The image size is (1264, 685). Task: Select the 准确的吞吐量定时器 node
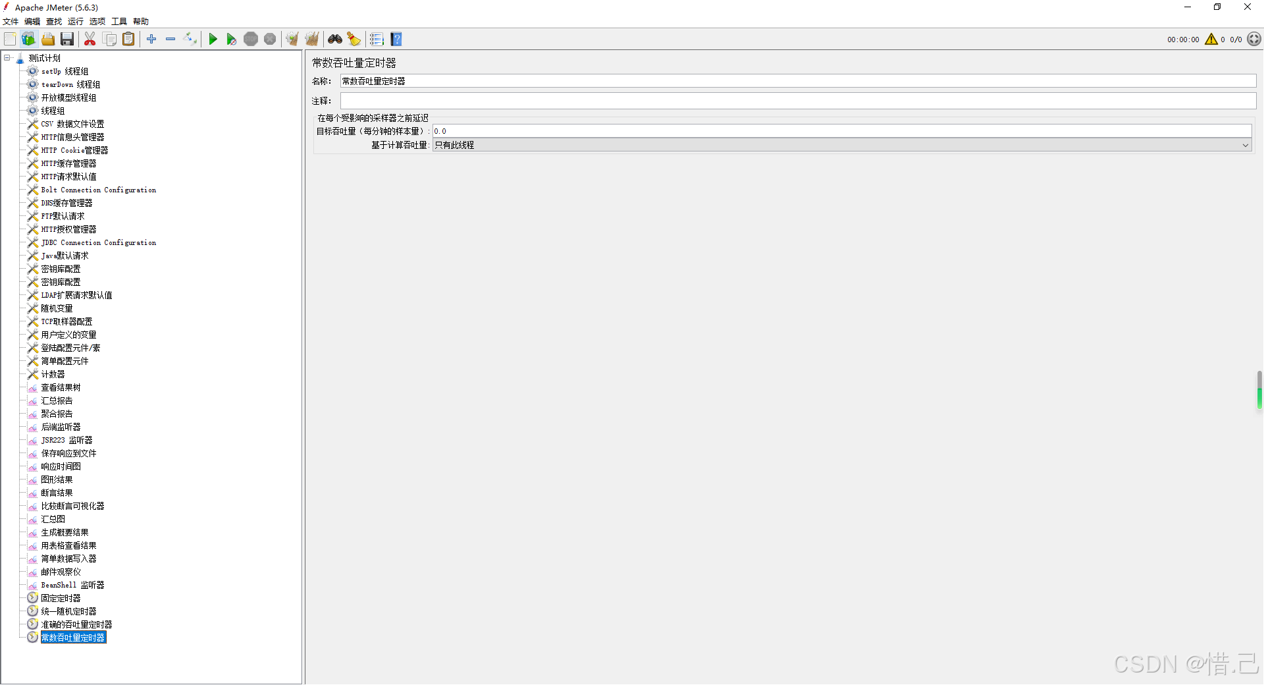tap(76, 624)
